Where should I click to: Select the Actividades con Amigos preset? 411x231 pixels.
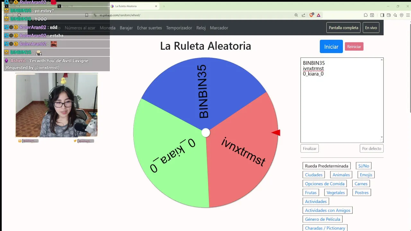pyautogui.click(x=328, y=210)
